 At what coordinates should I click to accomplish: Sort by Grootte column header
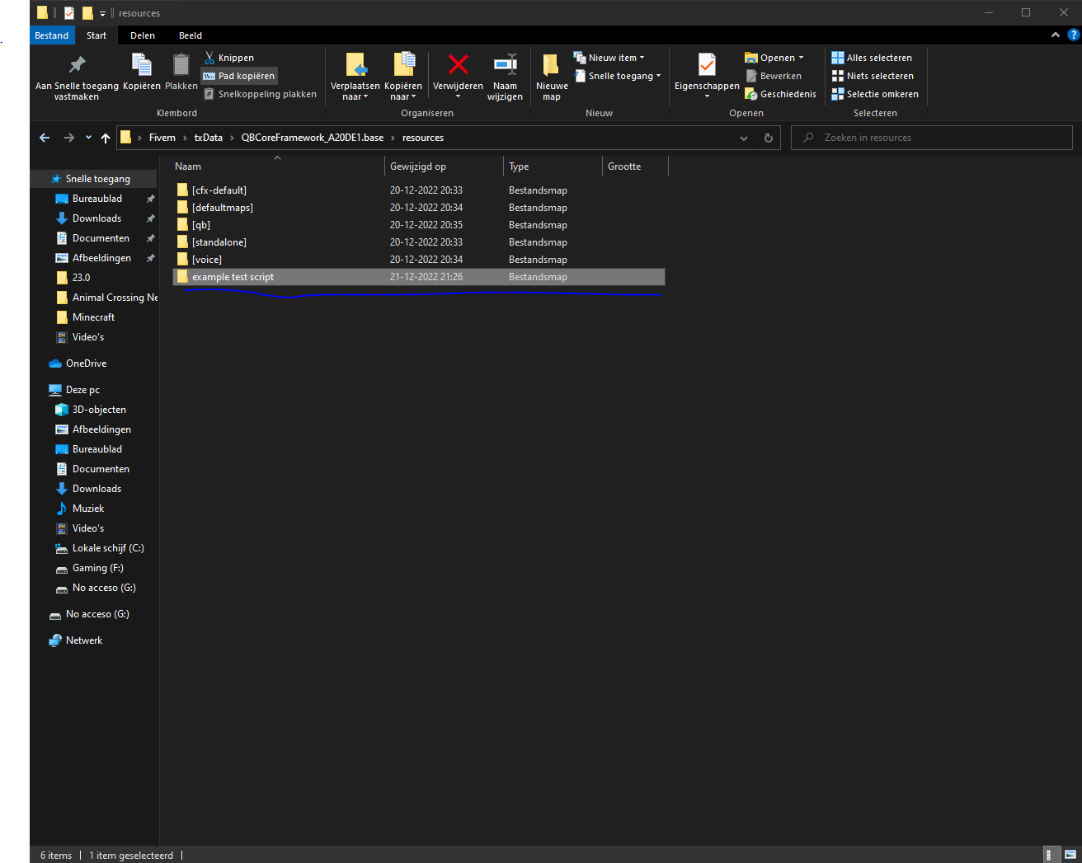[635, 167]
